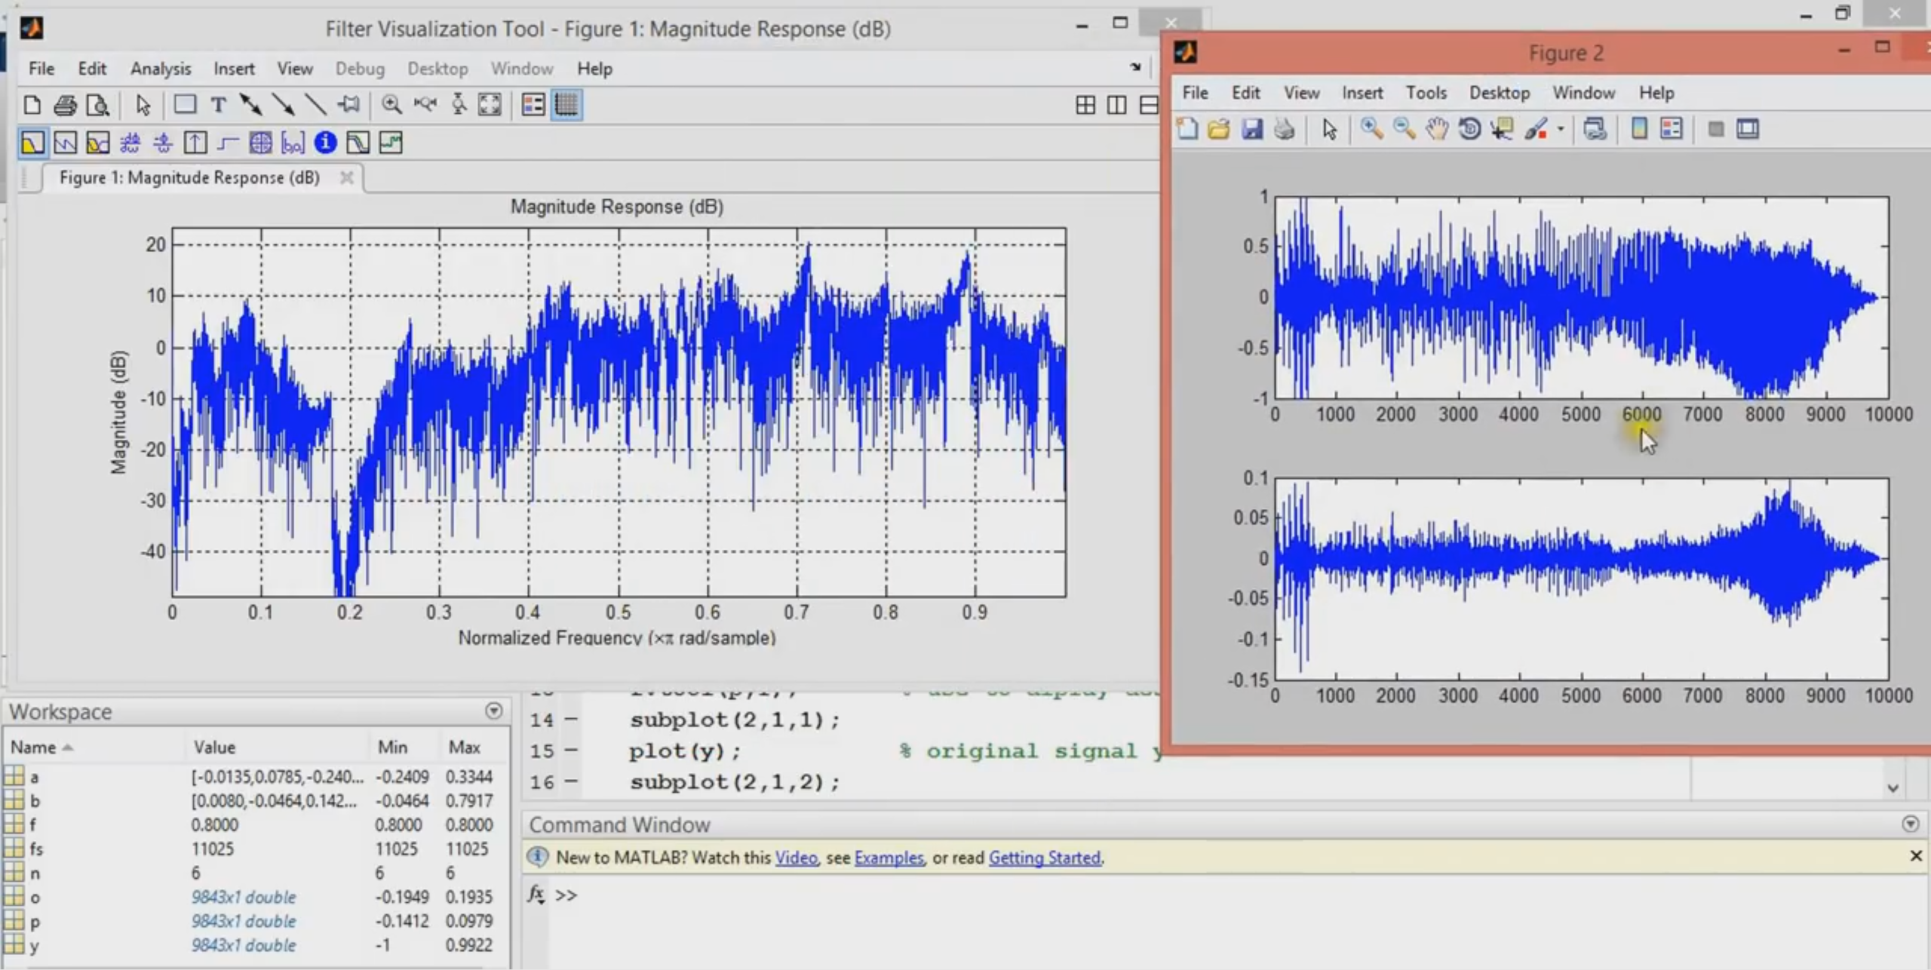Viewport: 1931px width, 970px height.
Task: Open the Video link in the banner
Action: pos(796,858)
